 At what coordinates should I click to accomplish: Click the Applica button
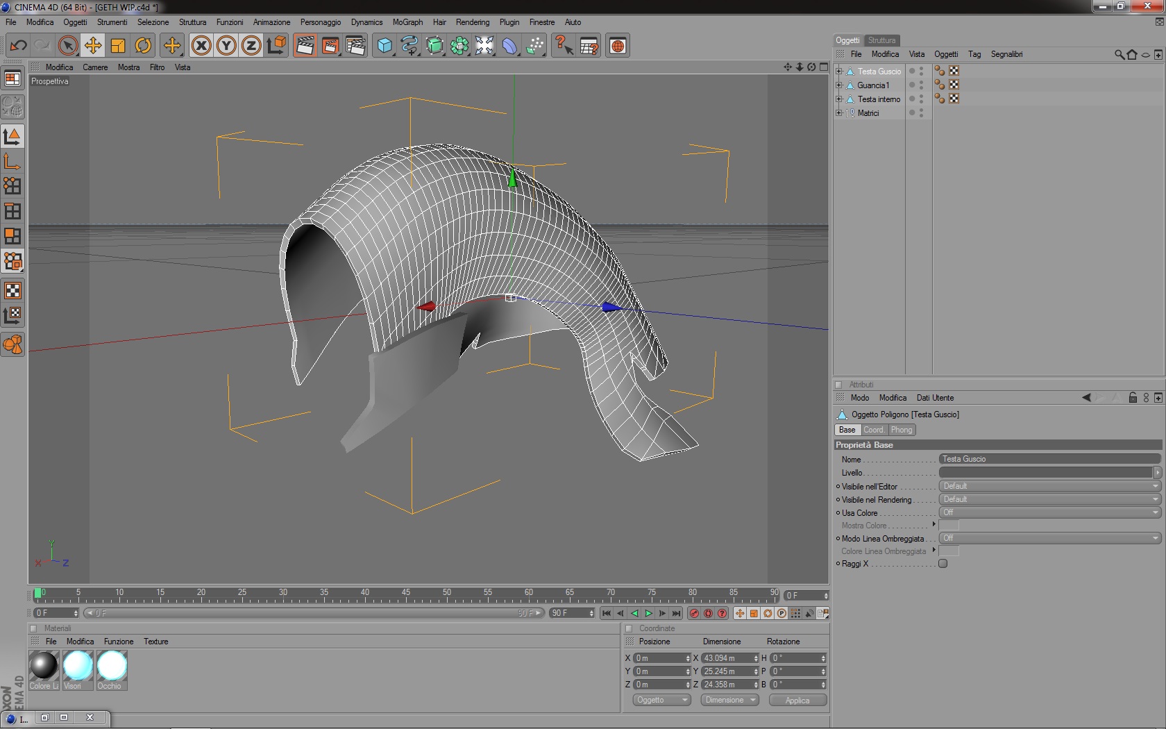click(x=797, y=700)
